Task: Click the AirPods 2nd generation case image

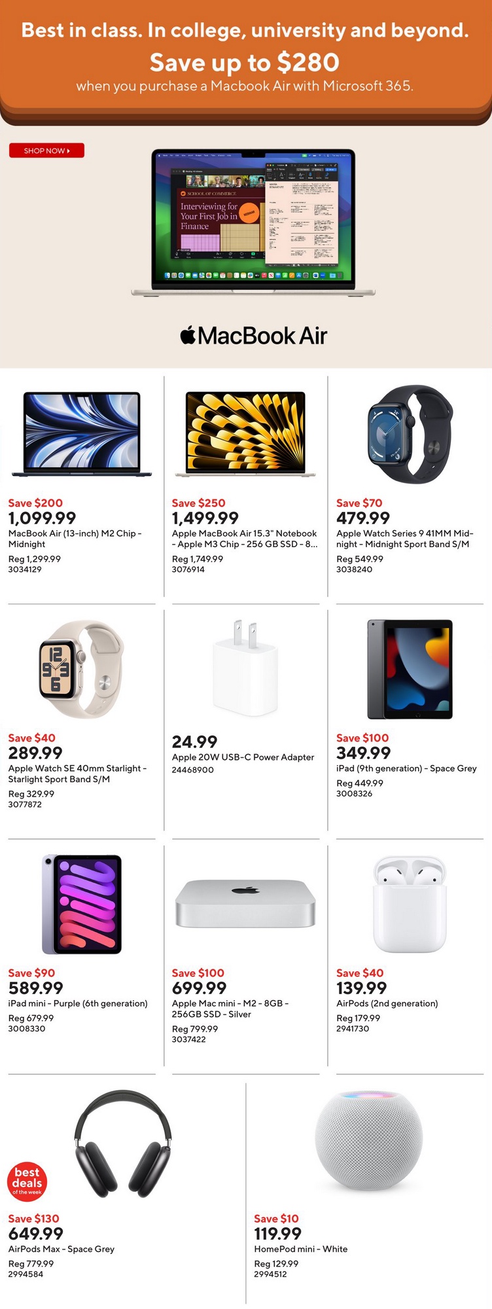Action: coord(410,904)
